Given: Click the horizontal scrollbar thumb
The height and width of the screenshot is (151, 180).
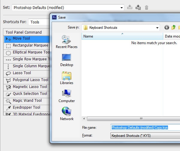Looking at the screenshot, I should tap(133, 119).
